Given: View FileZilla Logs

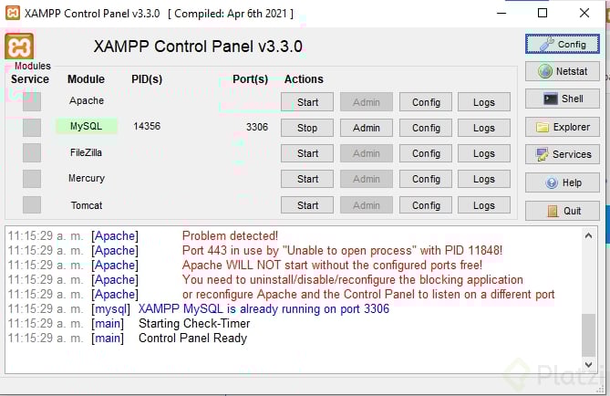Looking at the screenshot, I should tap(484, 153).
